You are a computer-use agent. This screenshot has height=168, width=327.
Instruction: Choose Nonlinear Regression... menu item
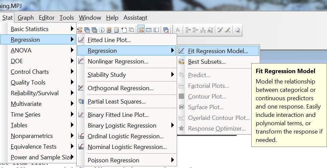[127, 61]
